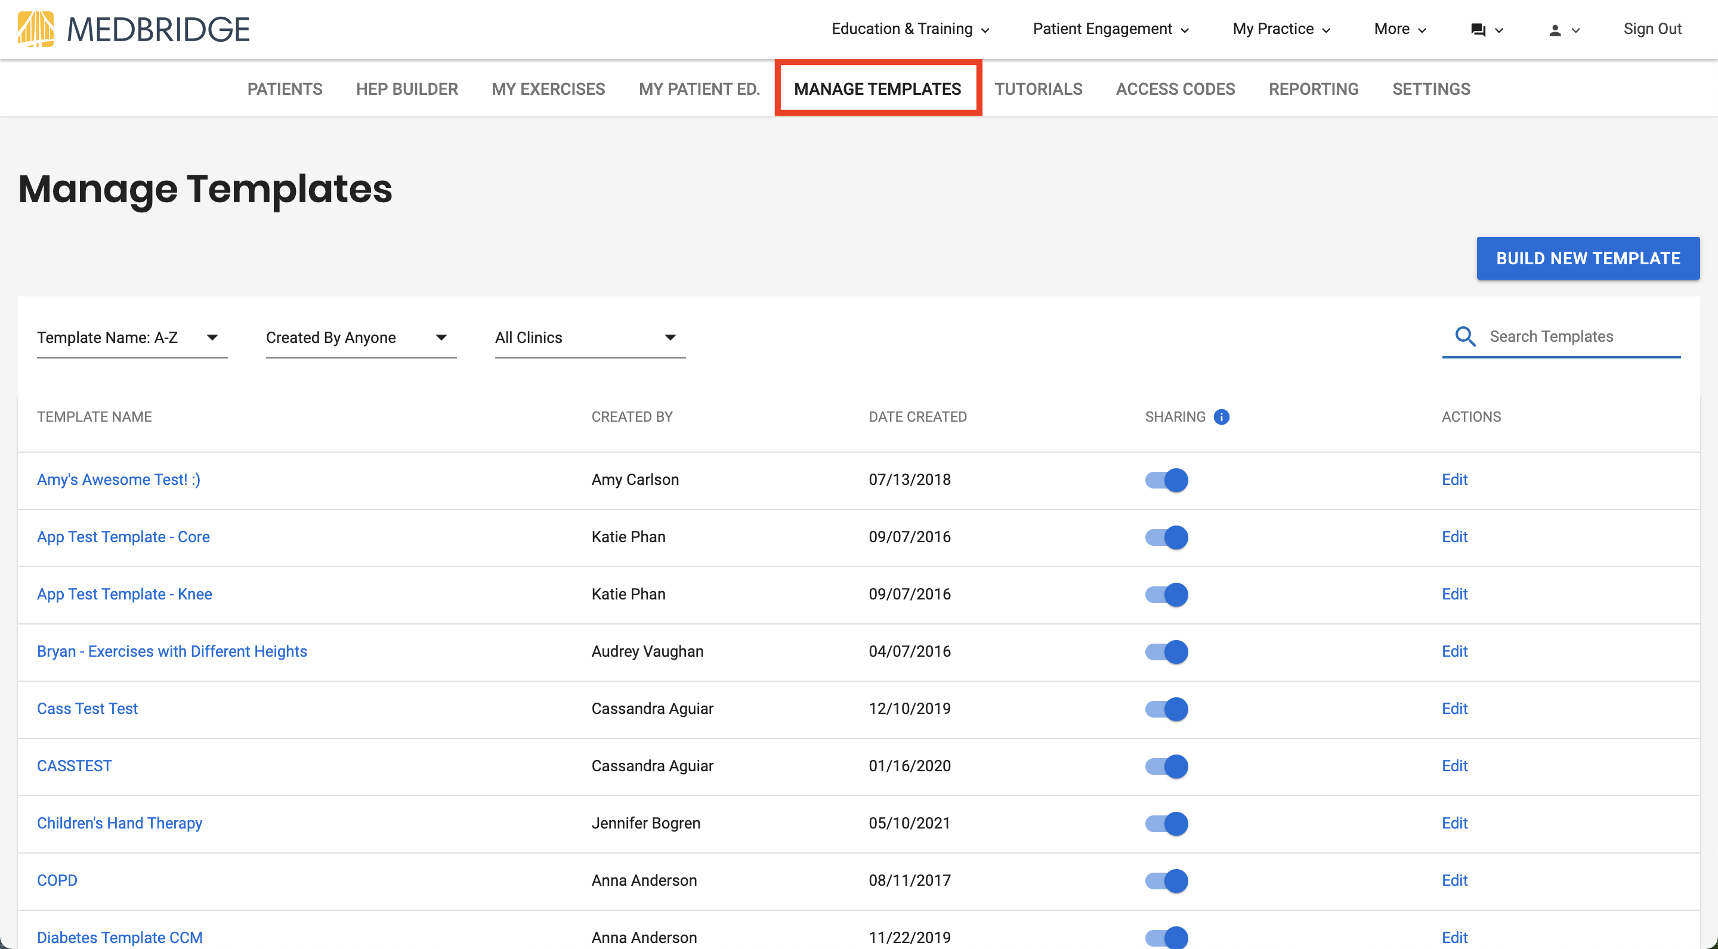Image resolution: width=1718 pixels, height=949 pixels.
Task: Select the Manage Templates tab
Action: coord(877,89)
